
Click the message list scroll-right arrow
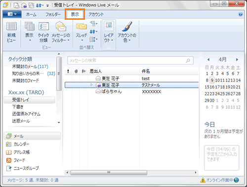[196, 173]
